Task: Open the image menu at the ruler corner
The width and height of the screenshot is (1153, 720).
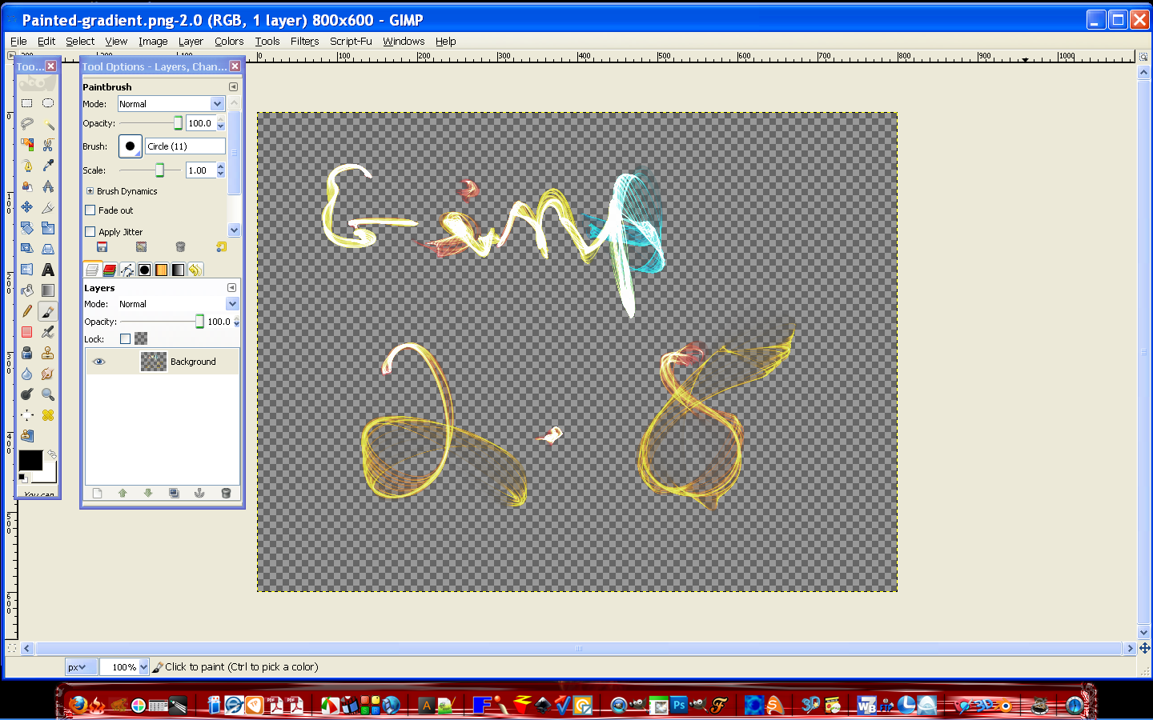Action: 11,56
